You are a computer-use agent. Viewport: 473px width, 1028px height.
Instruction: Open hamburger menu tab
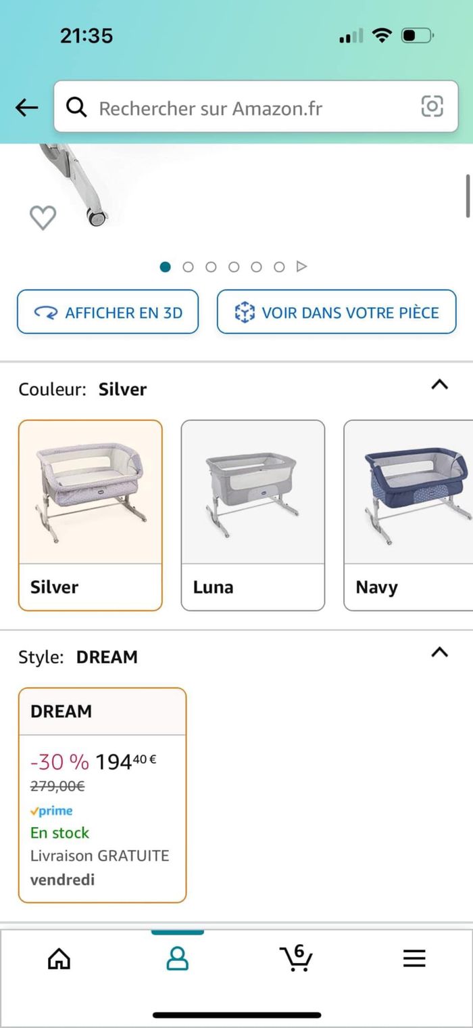(414, 958)
